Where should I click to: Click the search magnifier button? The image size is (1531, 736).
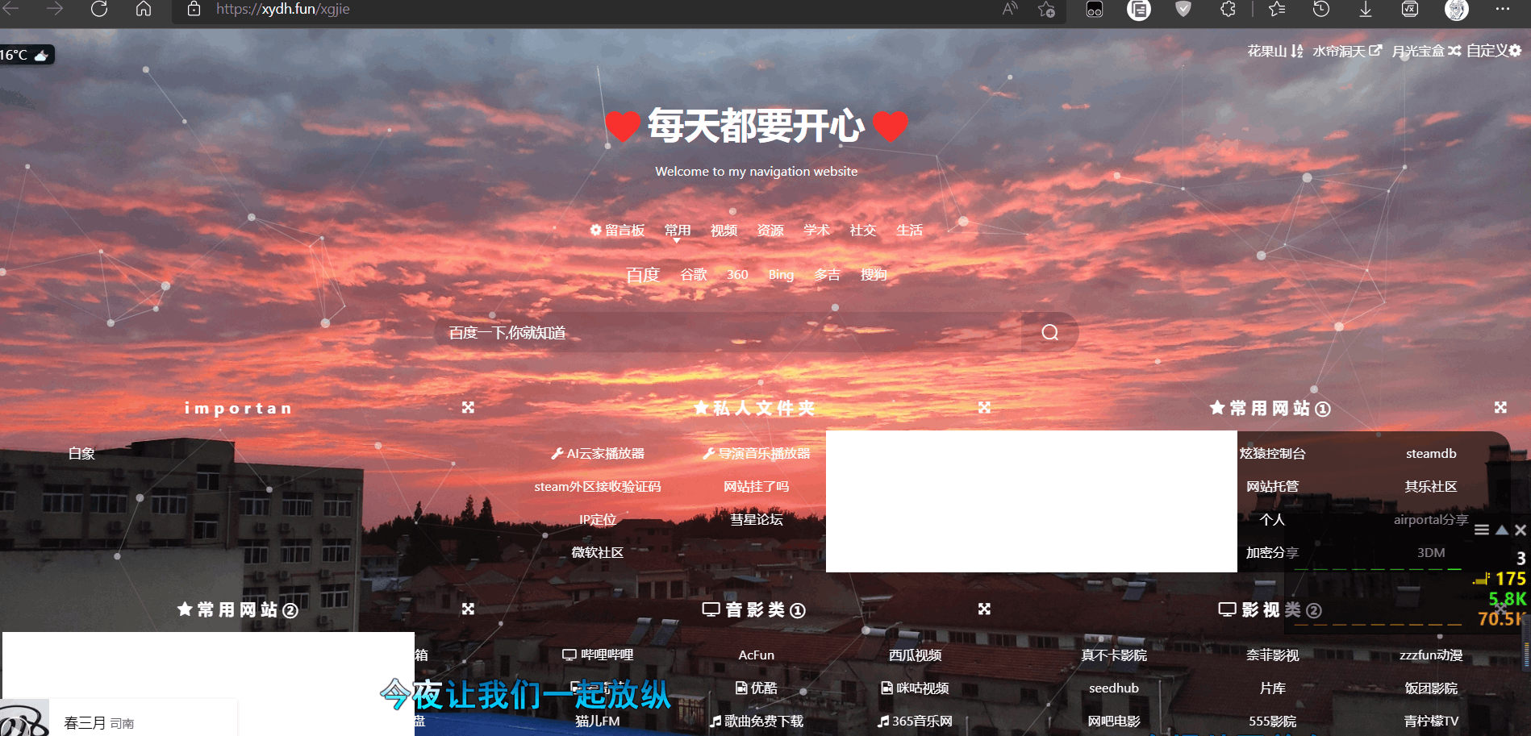[x=1049, y=332]
